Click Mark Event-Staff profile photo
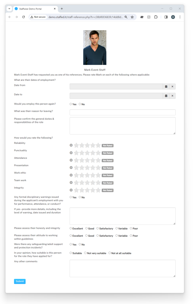This screenshot has height=304, width=193. tap(95, 48)
